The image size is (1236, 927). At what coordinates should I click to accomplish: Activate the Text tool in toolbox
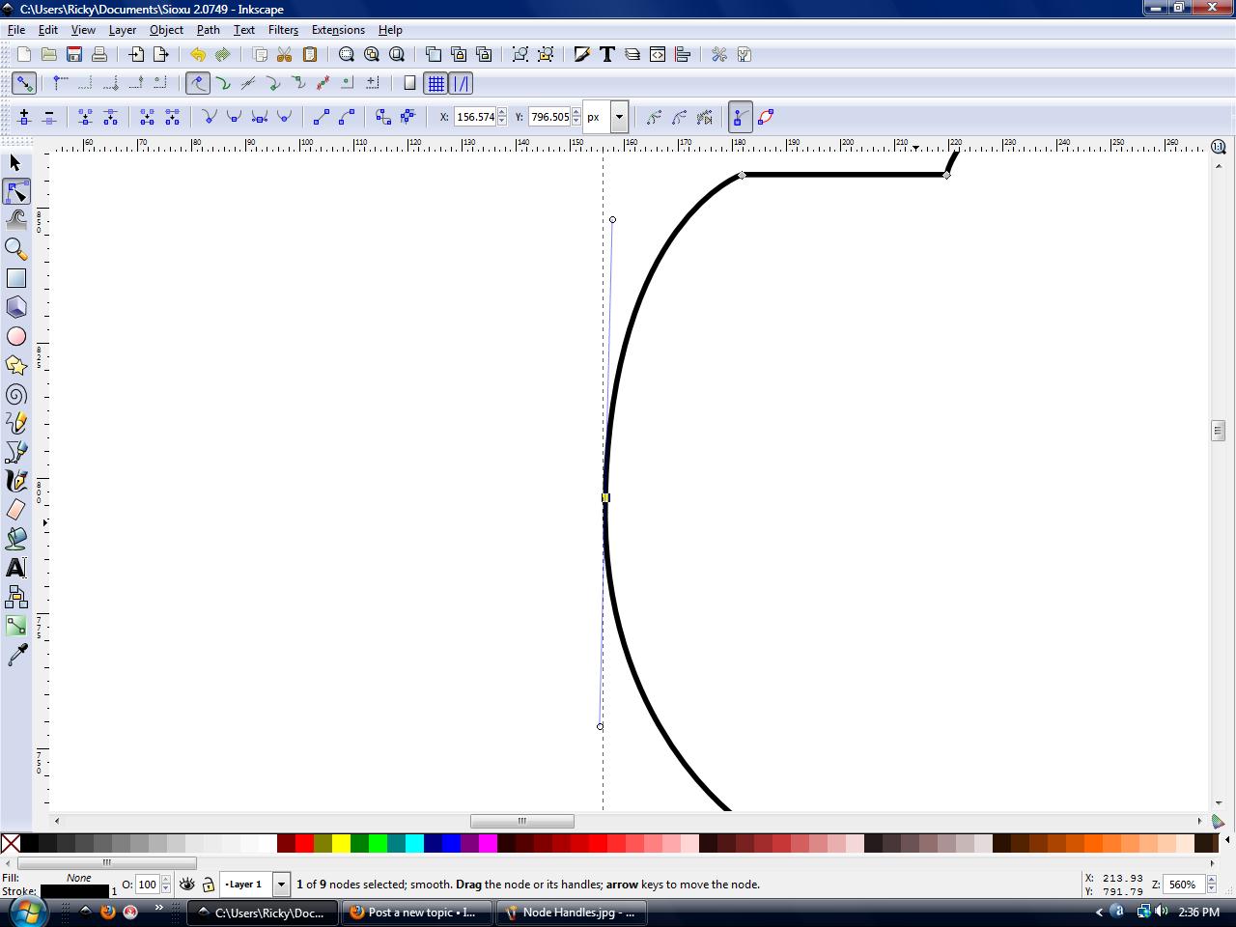pos(16,568)
